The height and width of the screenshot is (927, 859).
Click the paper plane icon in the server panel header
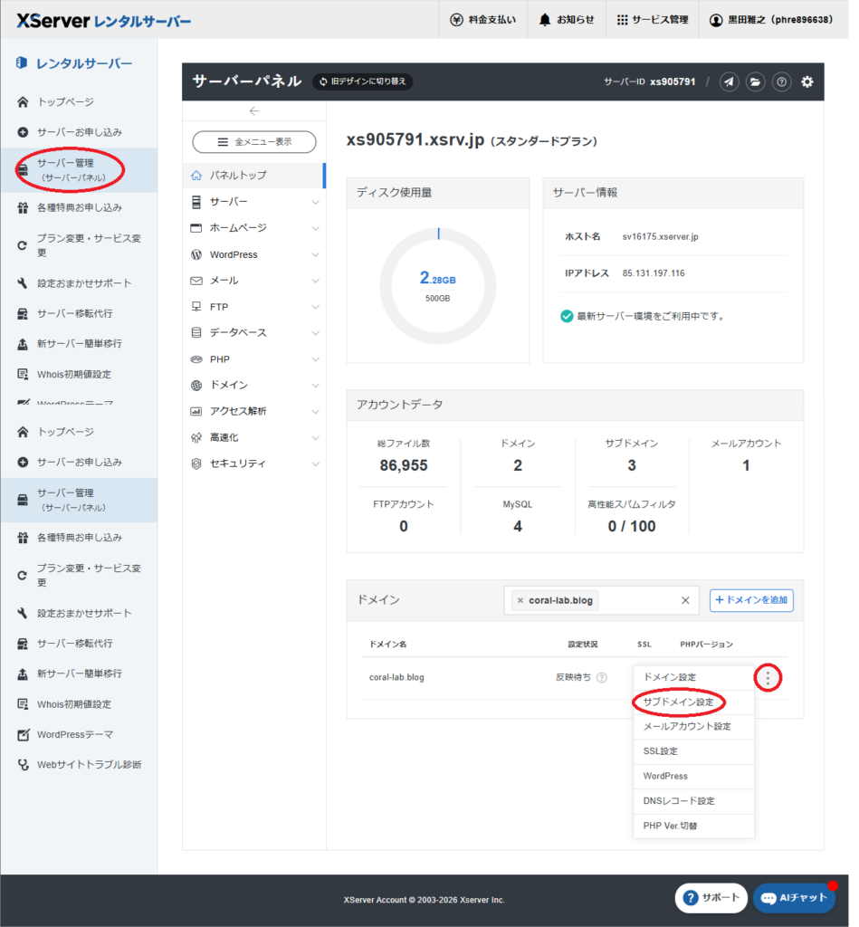[x=730, y=81]
